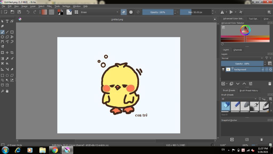Create a new document from toolbar

click(x=6, y=12)
